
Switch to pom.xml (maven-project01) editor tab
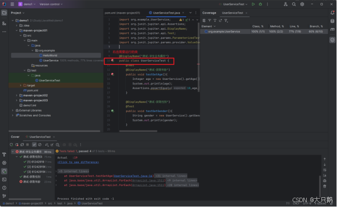point(122,13)
